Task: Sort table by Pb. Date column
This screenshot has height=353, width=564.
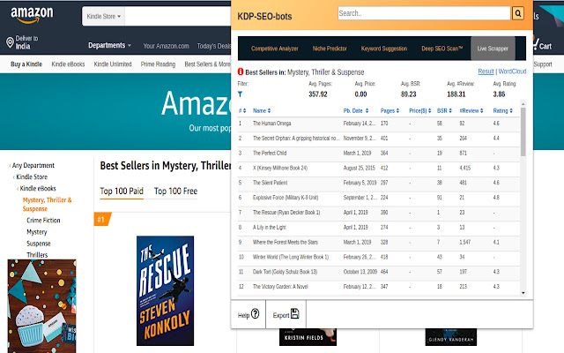Action: 356,110
